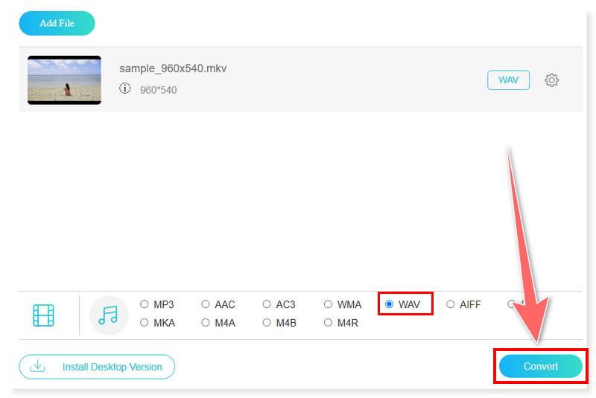Open the sample_960x540.mkv video thumbnail
Screen dimensions: 596x398
pyautogui.click(x=64, y=80)
